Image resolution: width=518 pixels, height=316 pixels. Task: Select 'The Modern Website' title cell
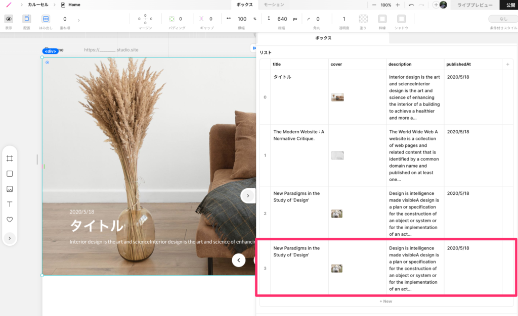(299, 155)
